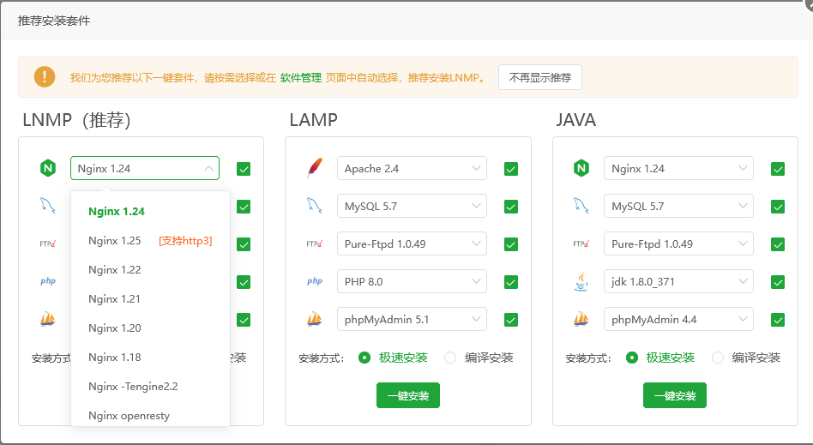Open the LAMP Pure-Ftpd 1.0.49 dropdown
The height and width of the screenshot is (445, 813).
point(412,244)
